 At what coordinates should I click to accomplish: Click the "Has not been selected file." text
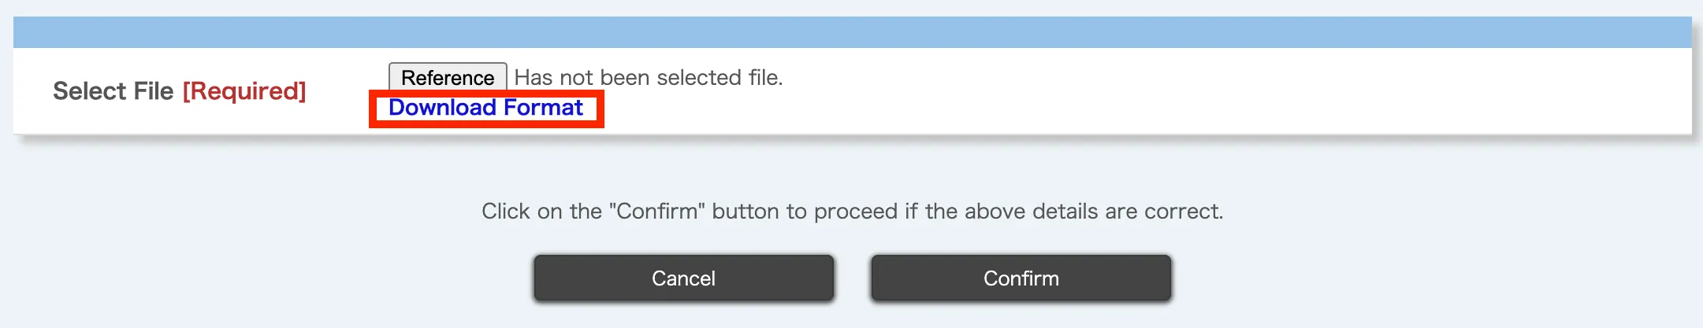coord(648,78)
